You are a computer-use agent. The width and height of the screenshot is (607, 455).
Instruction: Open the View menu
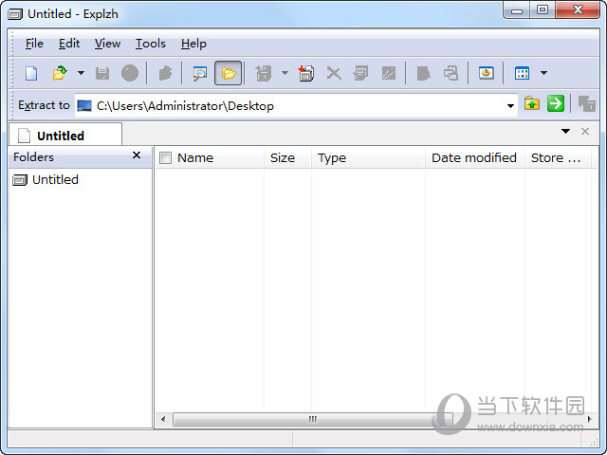(107, 44)
